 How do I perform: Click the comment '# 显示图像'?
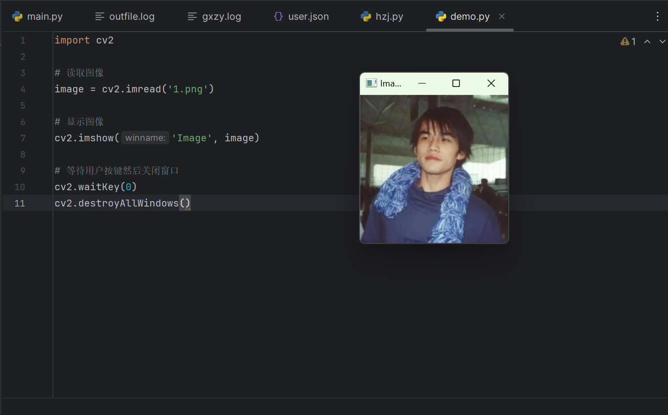point(79,122)
